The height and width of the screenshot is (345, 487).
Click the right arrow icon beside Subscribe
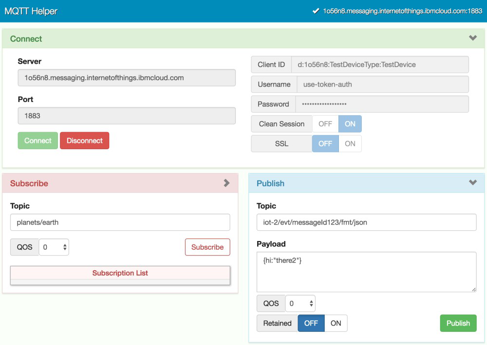tap(226, 183)
